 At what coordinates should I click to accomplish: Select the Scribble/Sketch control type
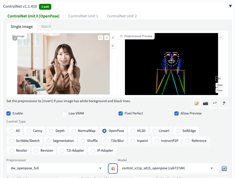(x=25, y=141)
